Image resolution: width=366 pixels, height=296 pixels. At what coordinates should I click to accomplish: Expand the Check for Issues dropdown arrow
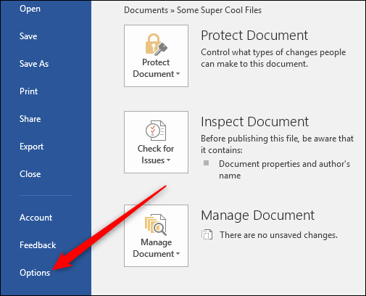click(168, 160)
